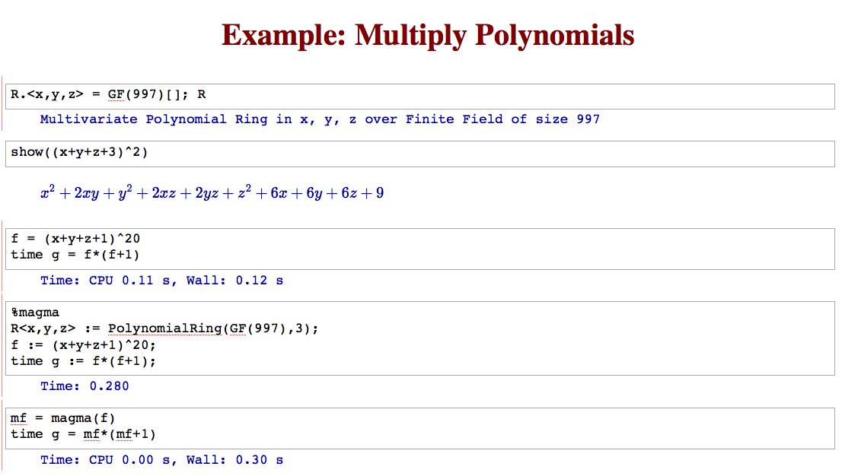This screenshot has width=842, height=476.
Task: Click the %magma directive line
Action: tap(35, 313)
